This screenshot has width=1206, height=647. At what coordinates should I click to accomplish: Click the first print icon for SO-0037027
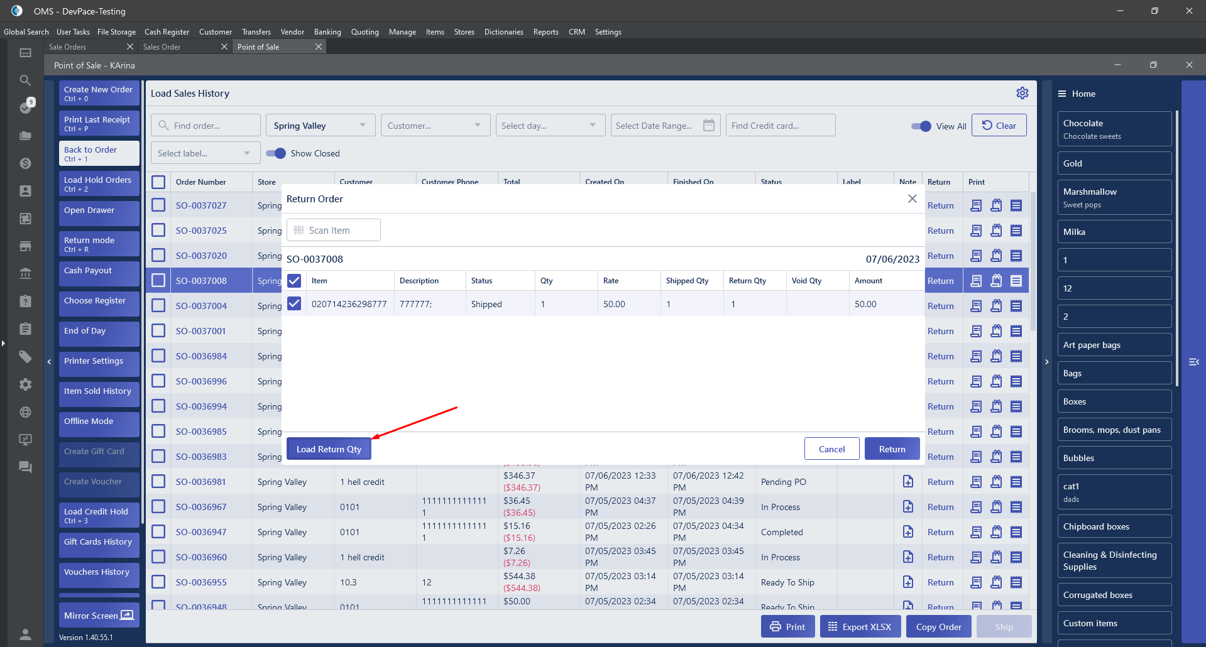coord(975,205)
